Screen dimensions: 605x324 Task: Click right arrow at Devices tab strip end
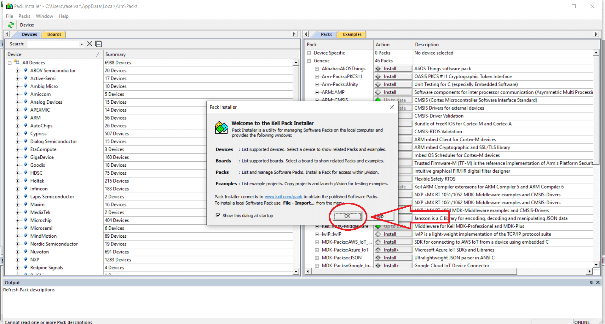[x=295, y=34]
